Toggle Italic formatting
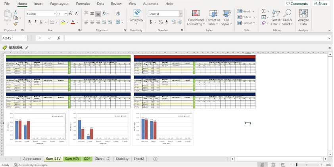334x167 pixels. pyautogui.click(x=35, y=22)
